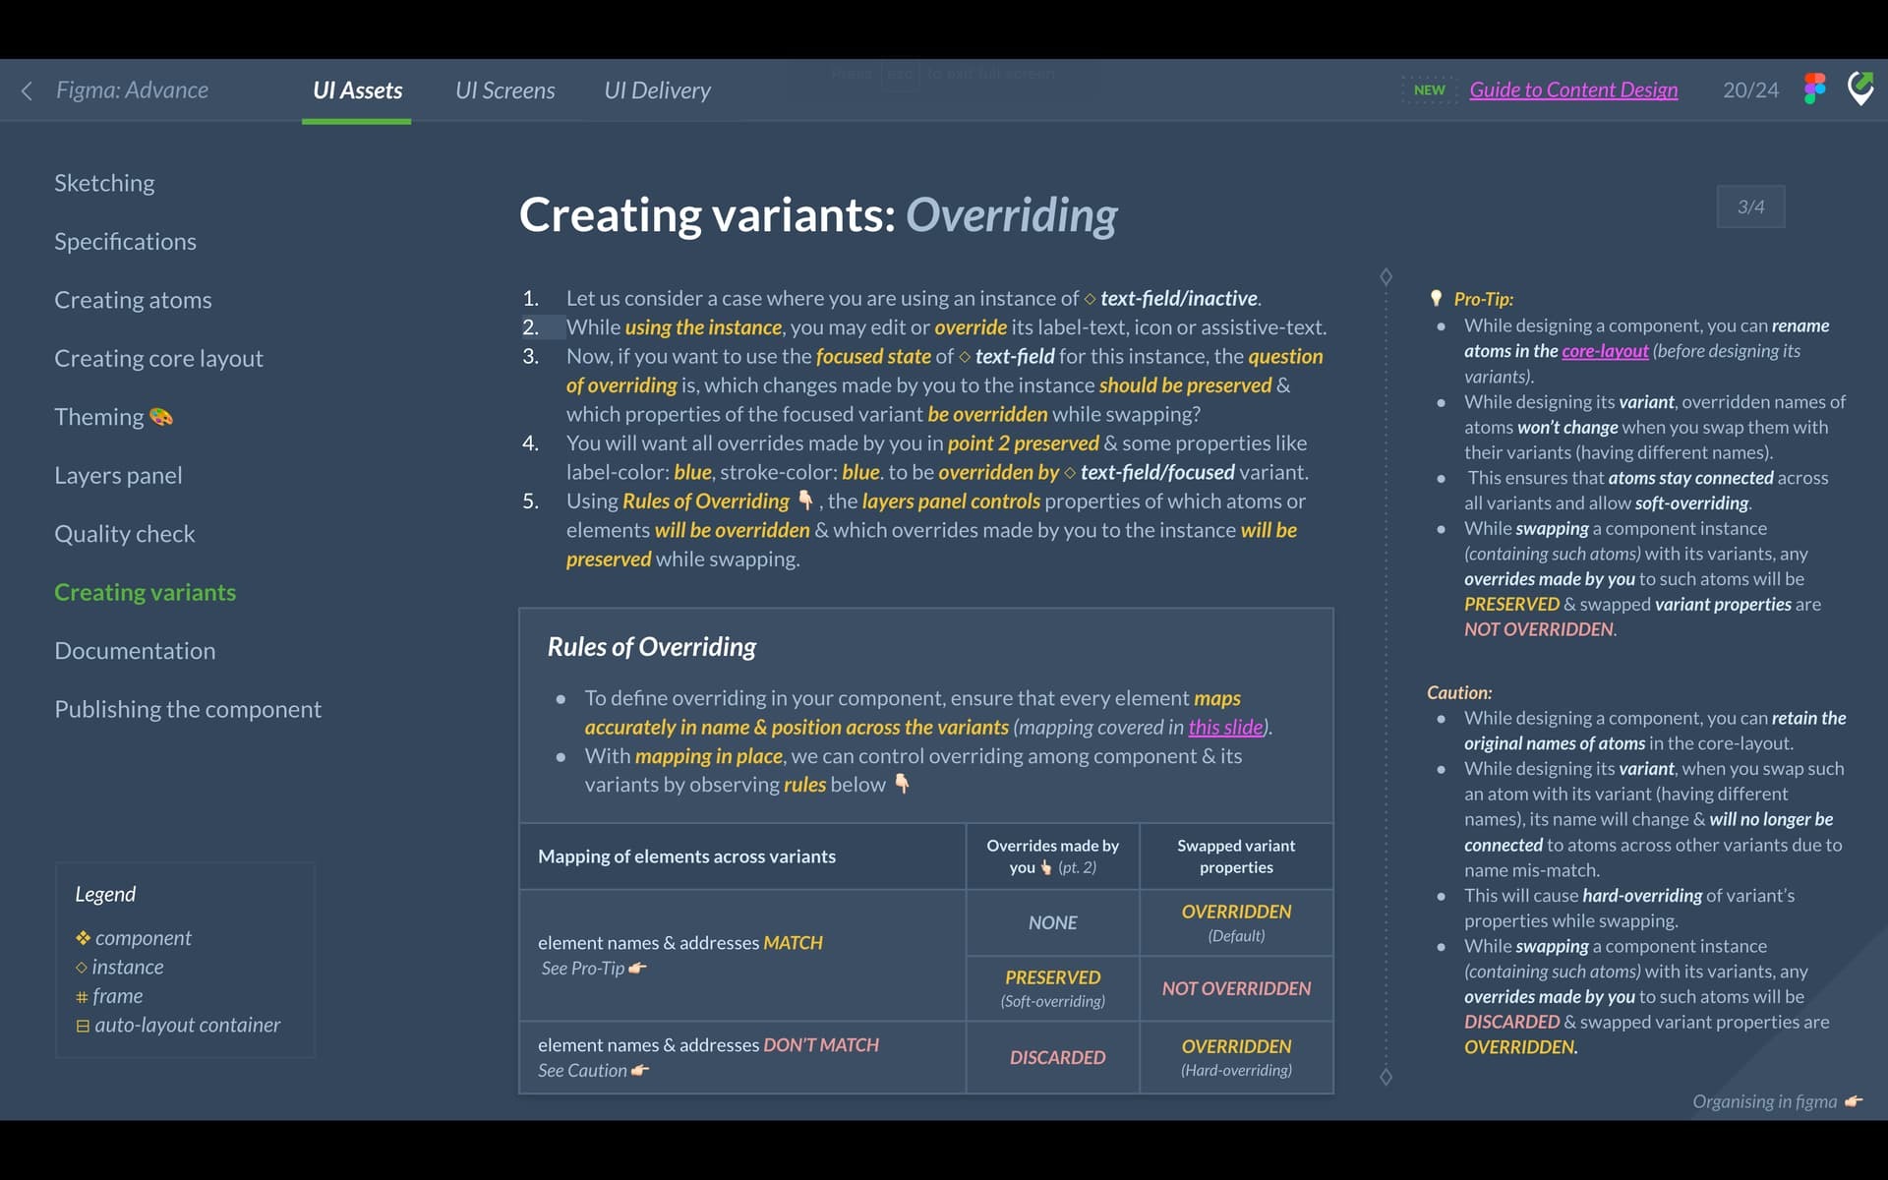Click the checkmark completion icon top right
Viewport: 1888px width, 1180px height.
(x=1862, y=88)
